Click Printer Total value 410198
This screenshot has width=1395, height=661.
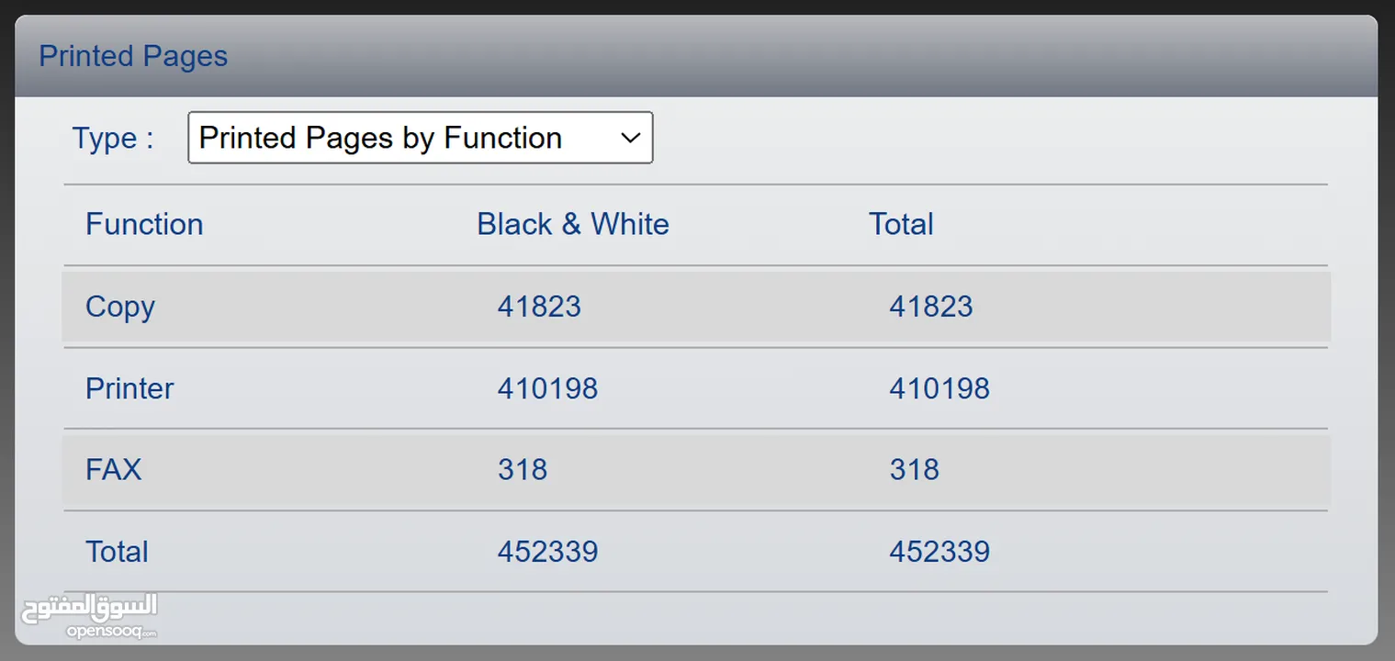[939, 388]
